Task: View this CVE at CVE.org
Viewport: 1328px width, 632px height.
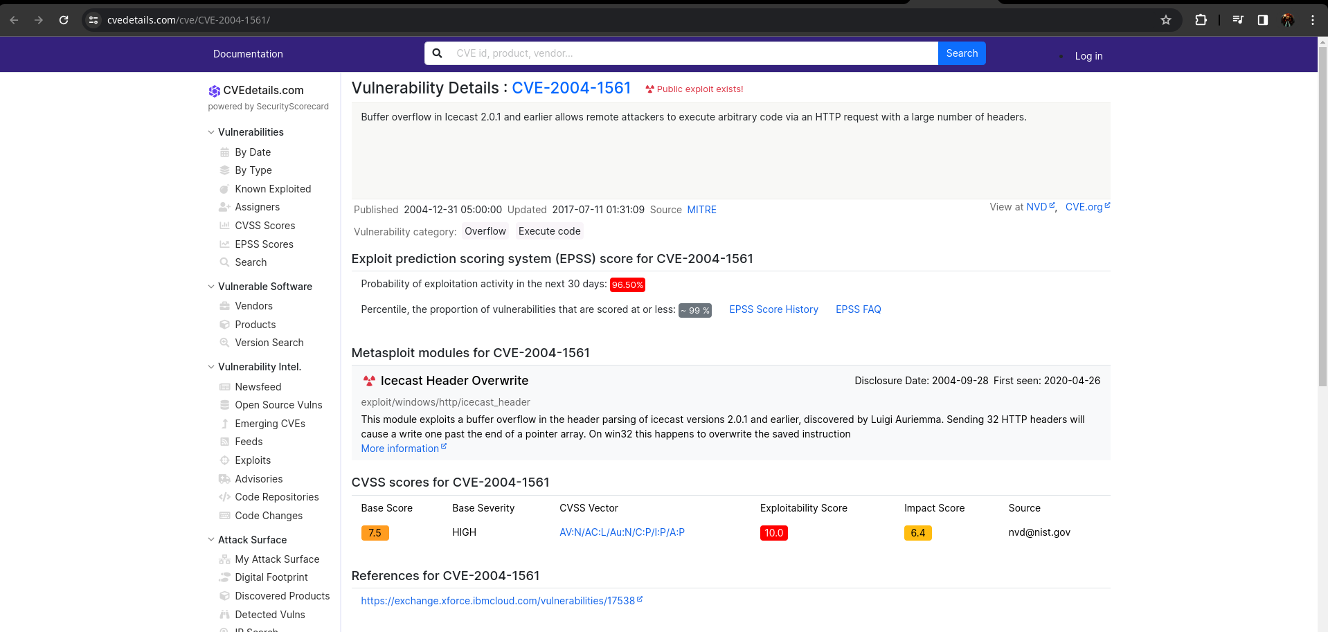Action: [1087, 207]
